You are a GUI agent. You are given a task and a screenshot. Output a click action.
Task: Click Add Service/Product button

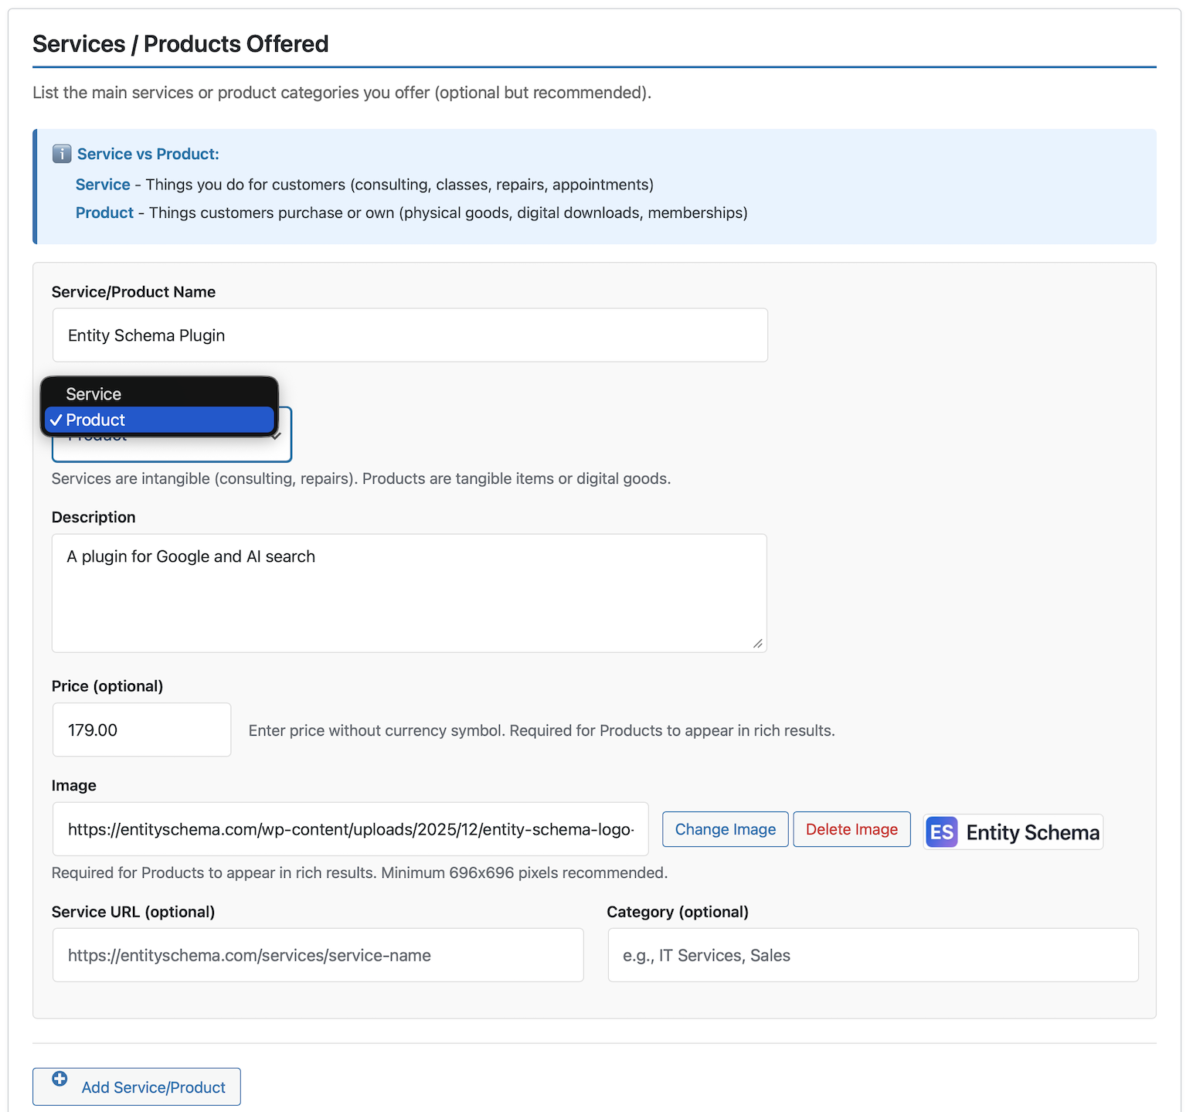coord(137,1086)
